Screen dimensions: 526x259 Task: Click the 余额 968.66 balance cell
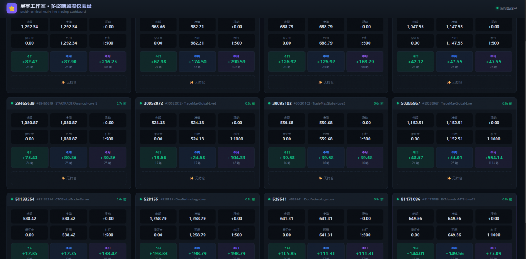pos(158,24)
